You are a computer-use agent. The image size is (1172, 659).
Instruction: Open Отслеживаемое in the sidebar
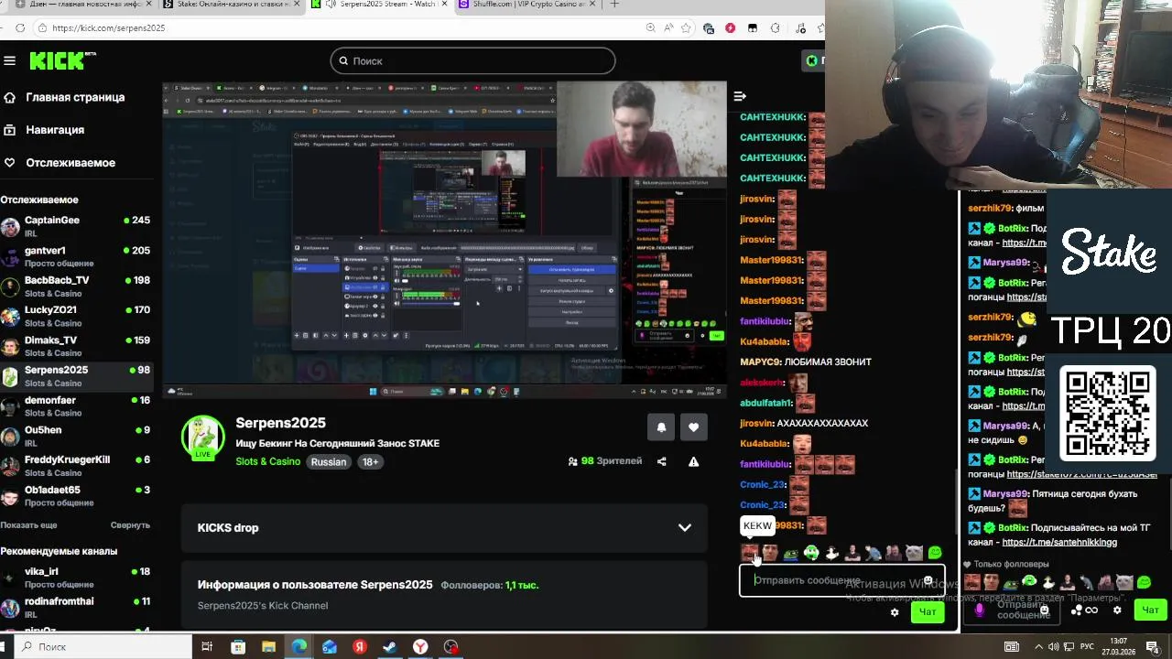click(60, 163)
